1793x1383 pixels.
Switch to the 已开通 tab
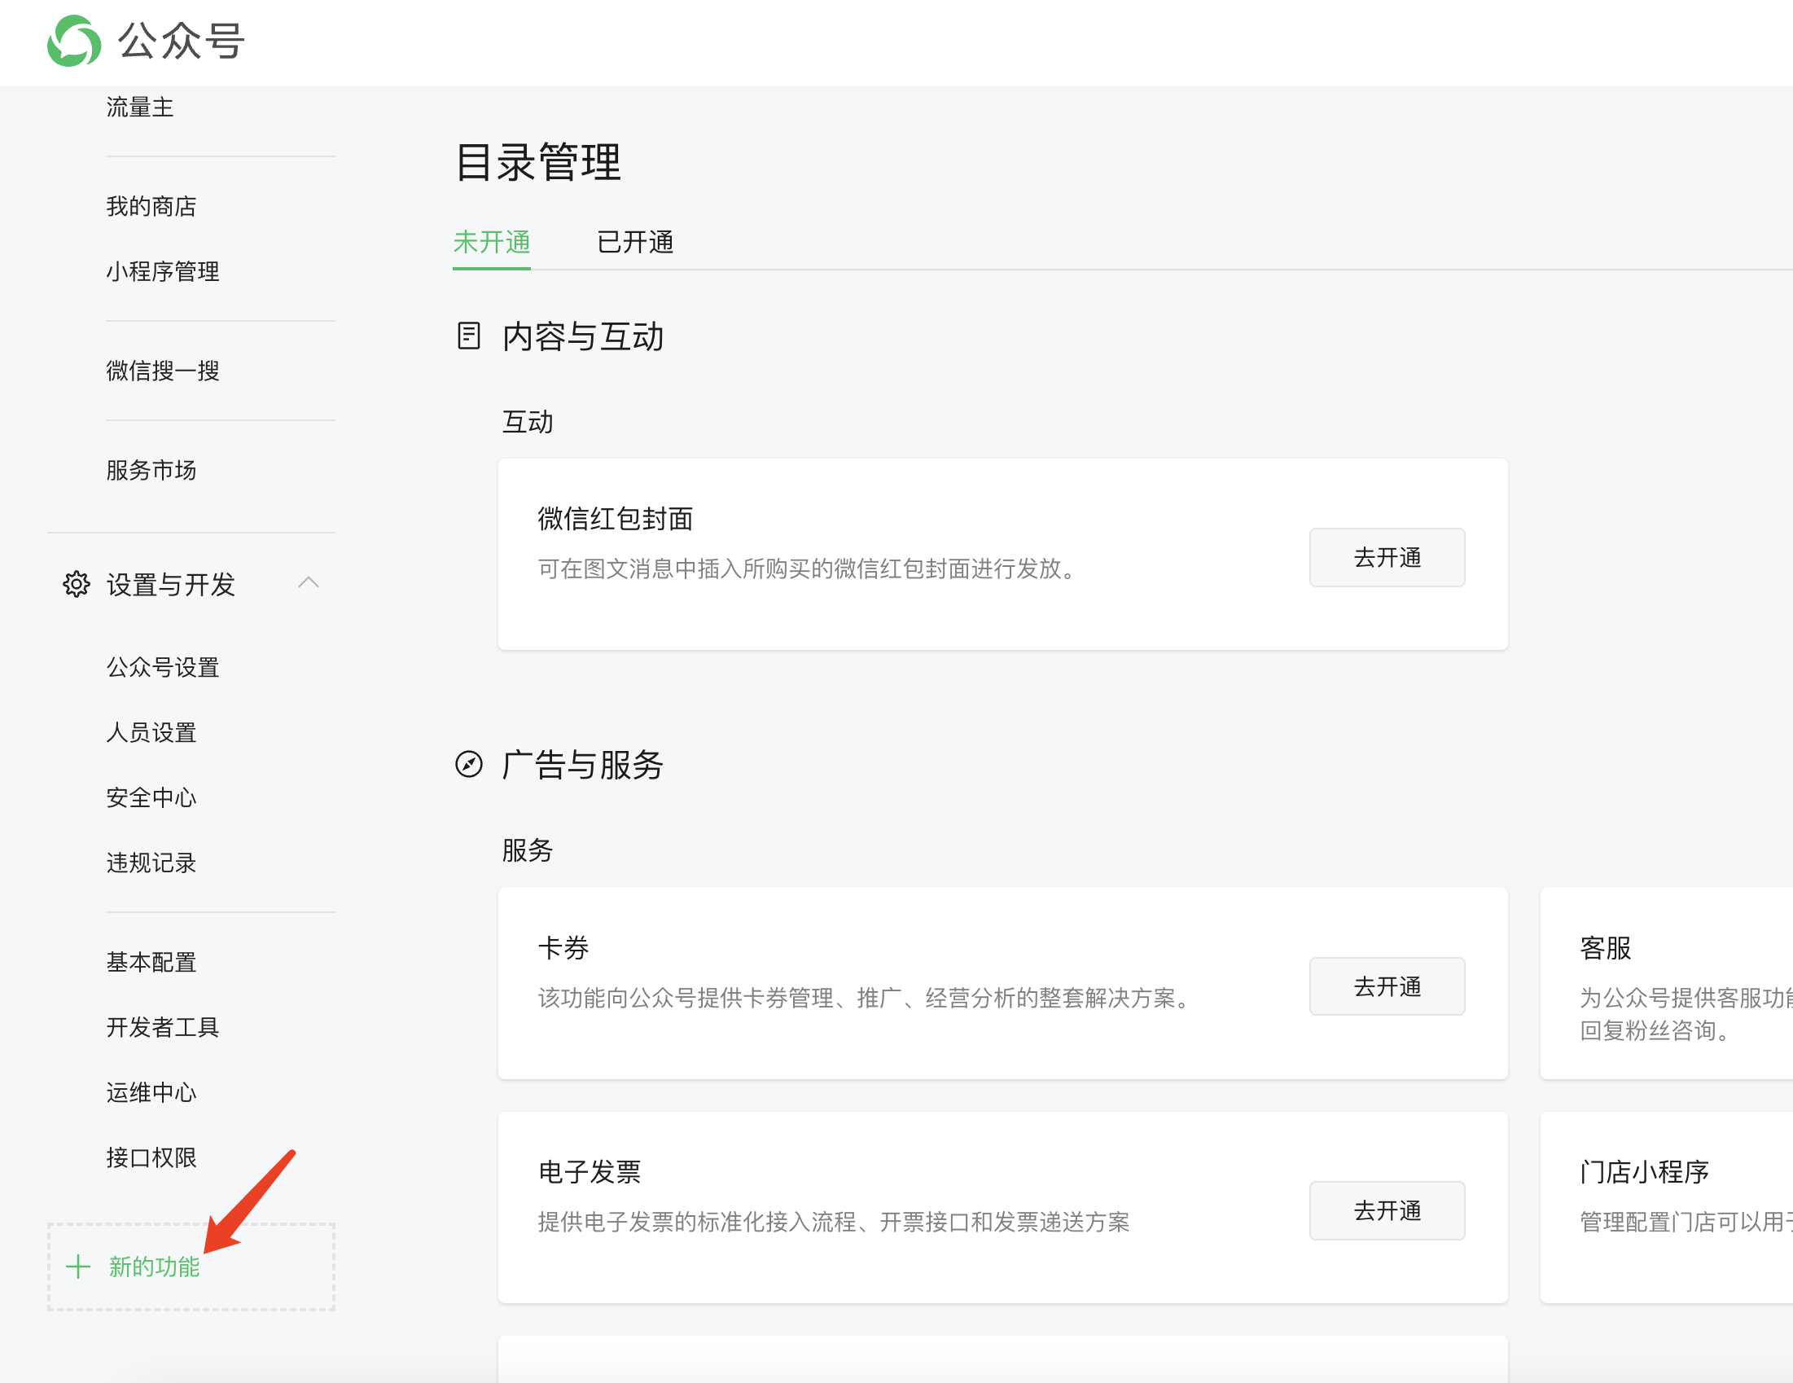click(634, 242)
